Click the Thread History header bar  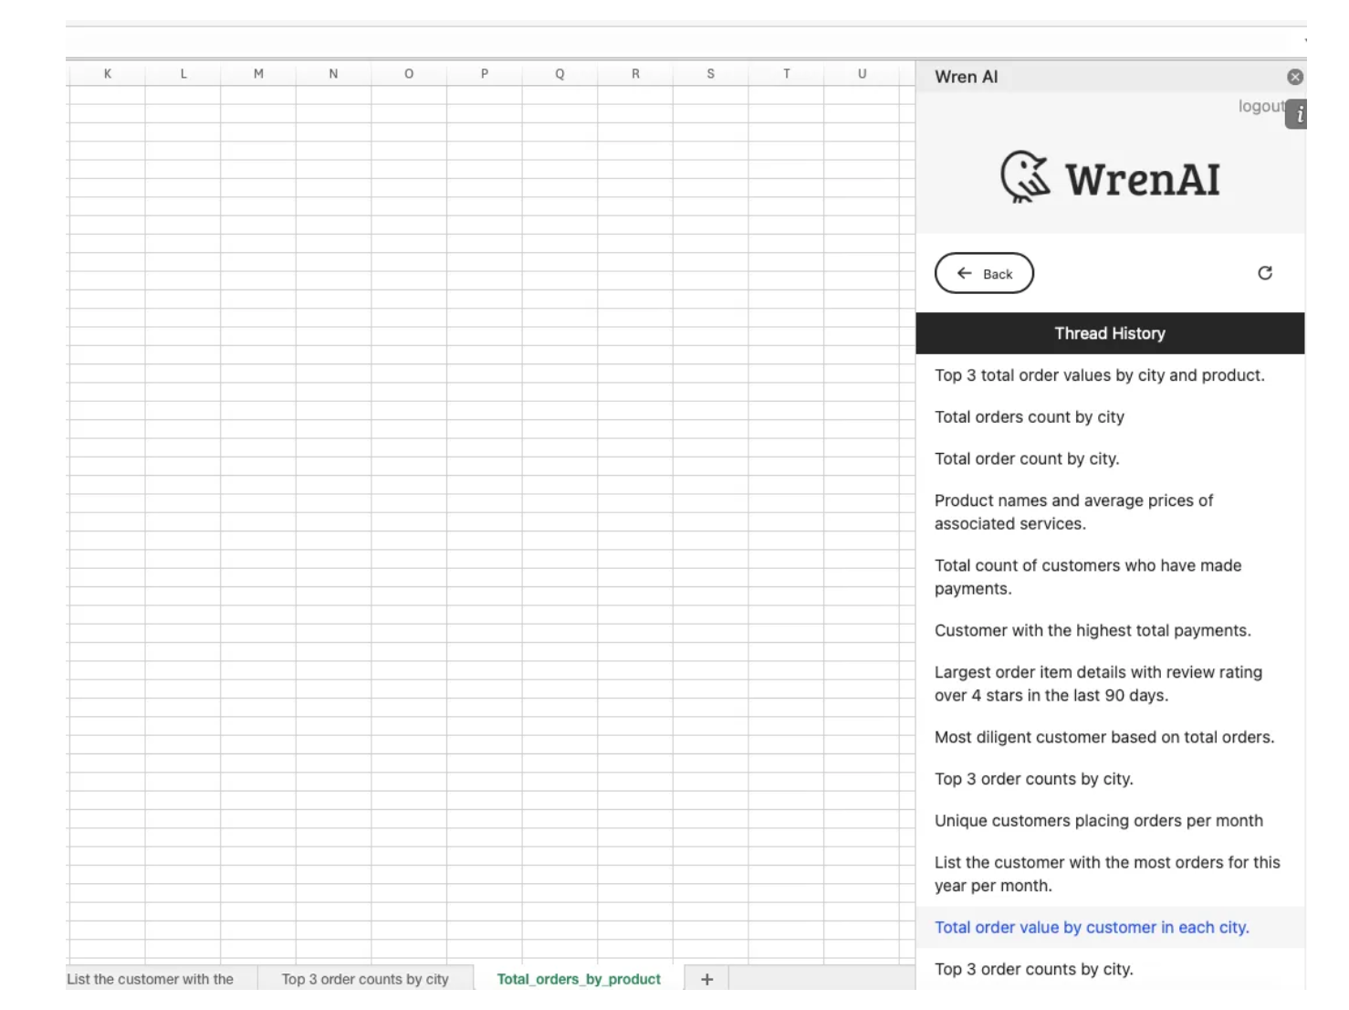pyautogui.click(x=1110, y=333)
